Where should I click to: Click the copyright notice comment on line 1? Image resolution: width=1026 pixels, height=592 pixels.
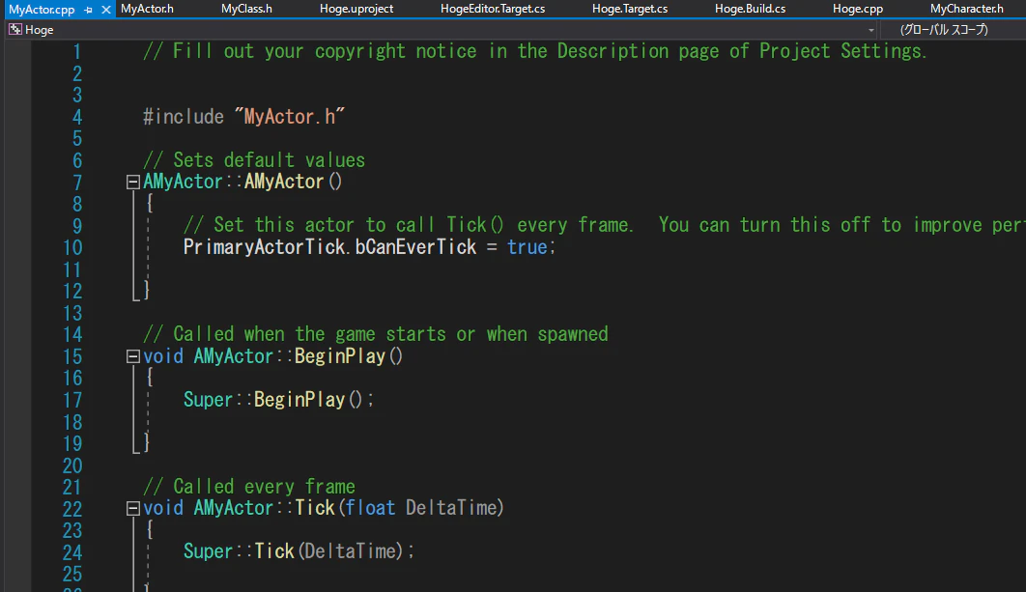(534, 52)
